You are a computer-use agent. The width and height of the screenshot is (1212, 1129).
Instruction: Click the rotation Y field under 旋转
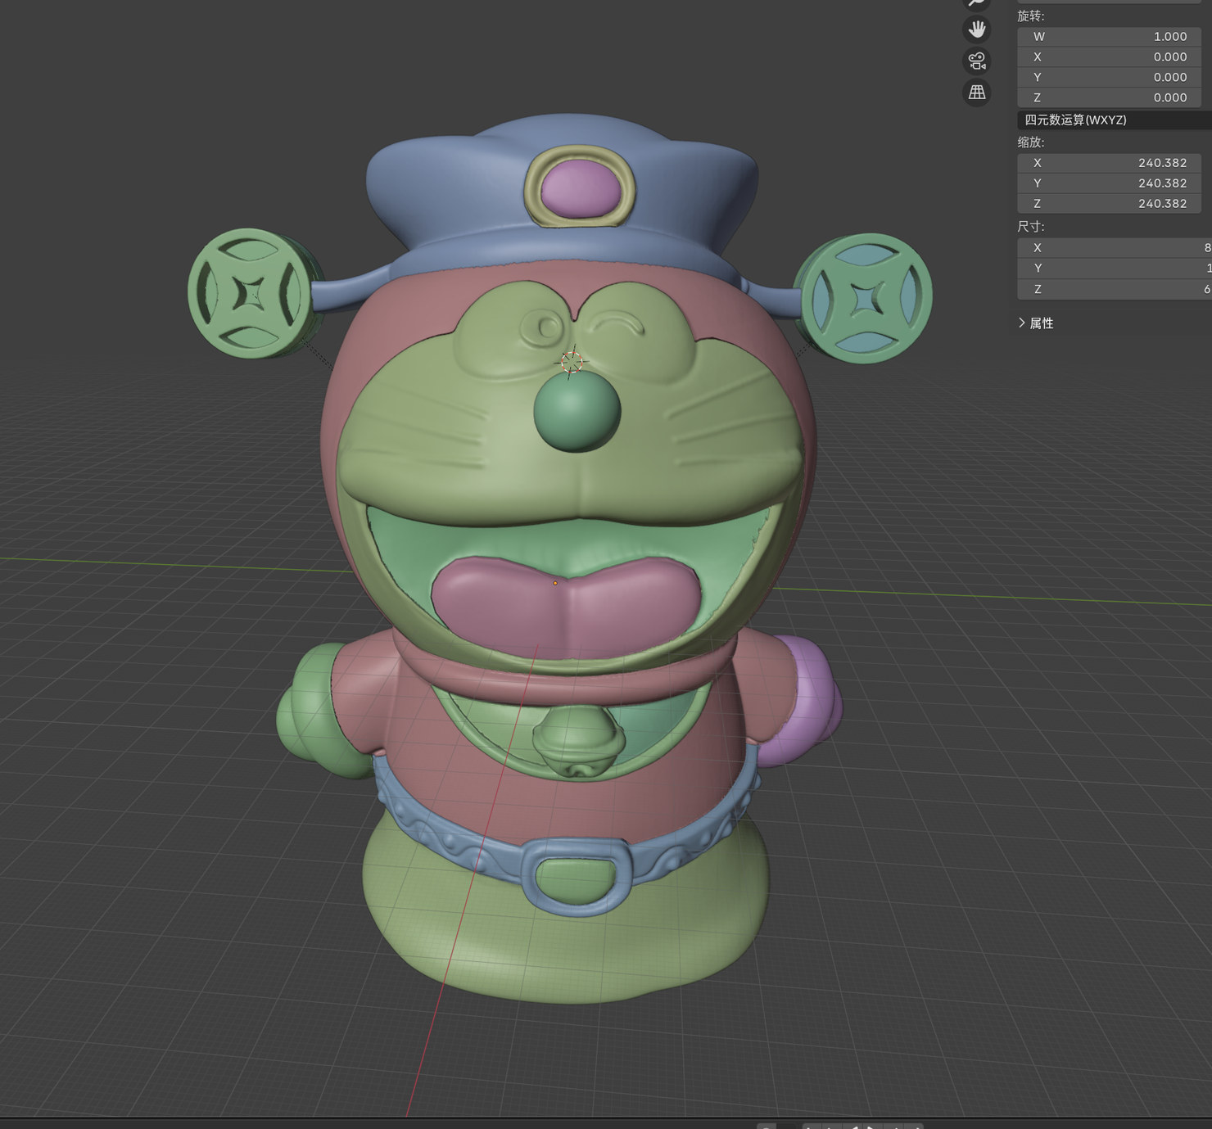(x=1109, y=78)
